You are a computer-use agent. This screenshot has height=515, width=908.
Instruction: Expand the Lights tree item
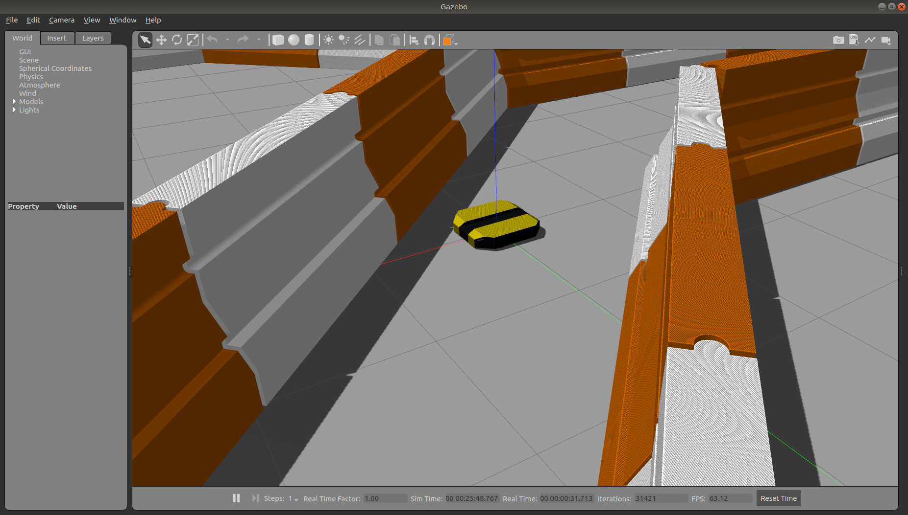click(14, 110)
